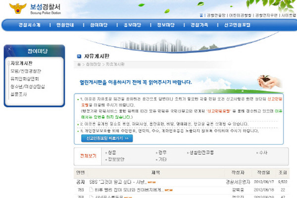Screen dimensions: 297x198
Task: Click the 작성일 column header
Action: click(263, 172)
